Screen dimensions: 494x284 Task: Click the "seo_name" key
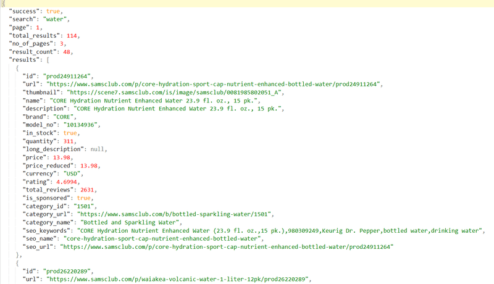point(40,238)
